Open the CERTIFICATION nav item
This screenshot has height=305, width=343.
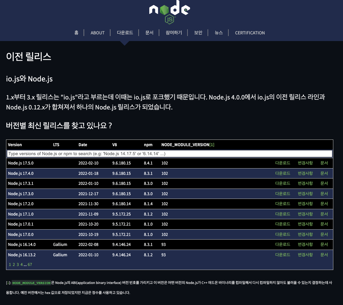[250, 33]
